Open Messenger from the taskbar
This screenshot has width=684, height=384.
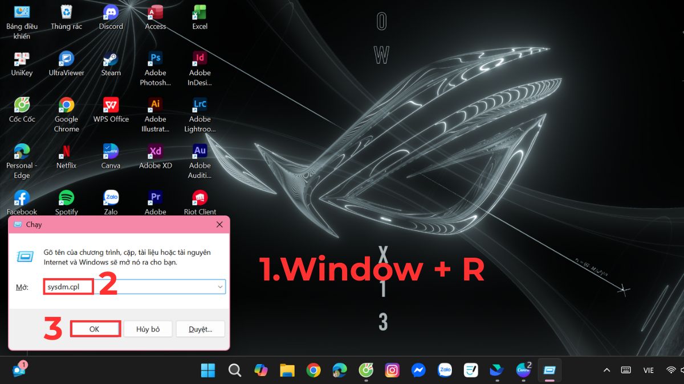click(418, 370)
